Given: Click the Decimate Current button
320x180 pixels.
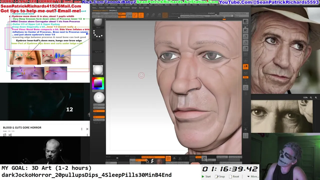Looking at the screenshot, I should [x=222, y=16].
